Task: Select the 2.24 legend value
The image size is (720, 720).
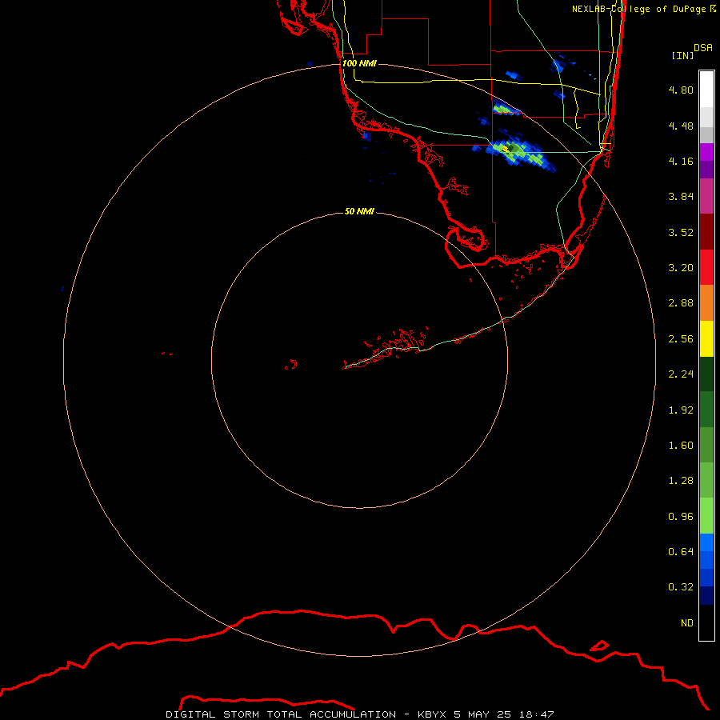Action: coord(681,374)
